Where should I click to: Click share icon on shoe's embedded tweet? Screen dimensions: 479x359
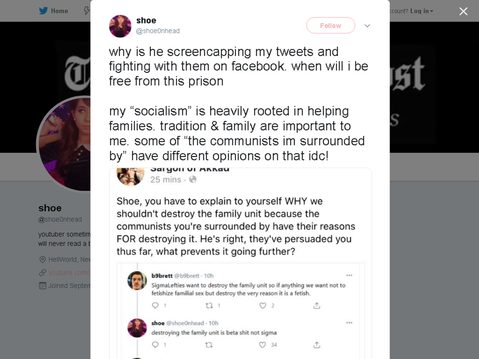(317, 345)
